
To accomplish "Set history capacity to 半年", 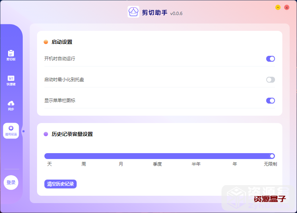I will tap(196, 164).
